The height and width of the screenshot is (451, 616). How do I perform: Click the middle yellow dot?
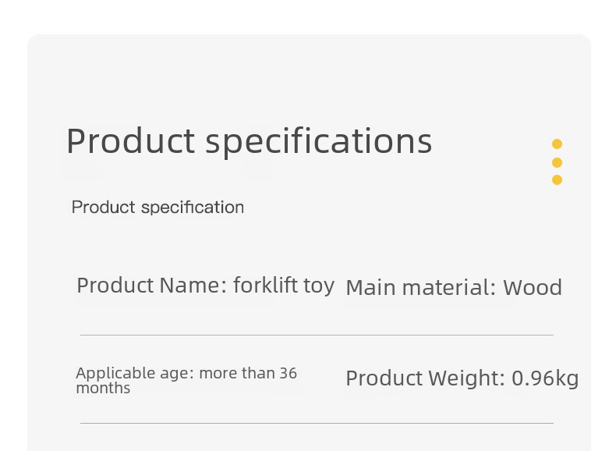(x=557, y=162)
